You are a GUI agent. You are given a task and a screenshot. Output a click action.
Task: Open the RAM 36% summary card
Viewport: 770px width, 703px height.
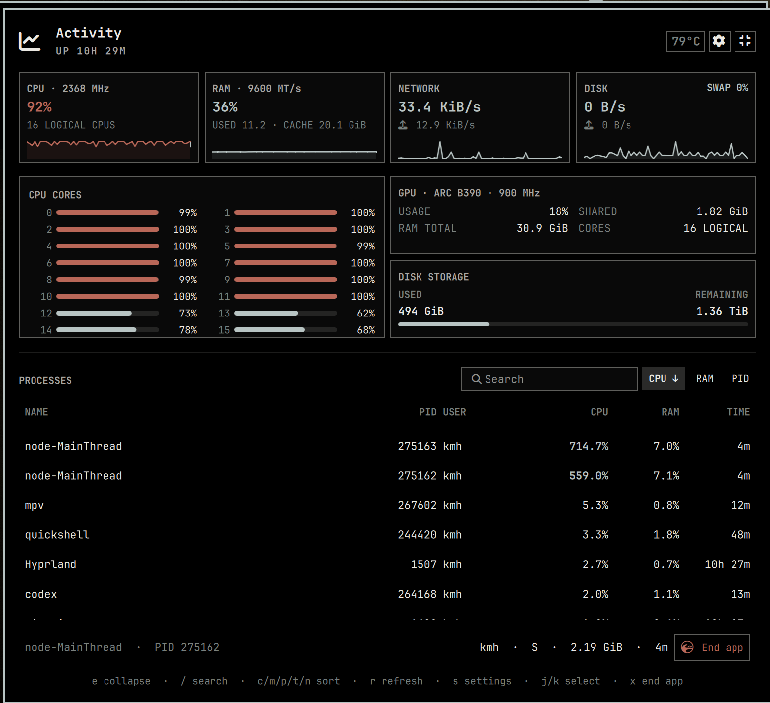click(294, 117)
